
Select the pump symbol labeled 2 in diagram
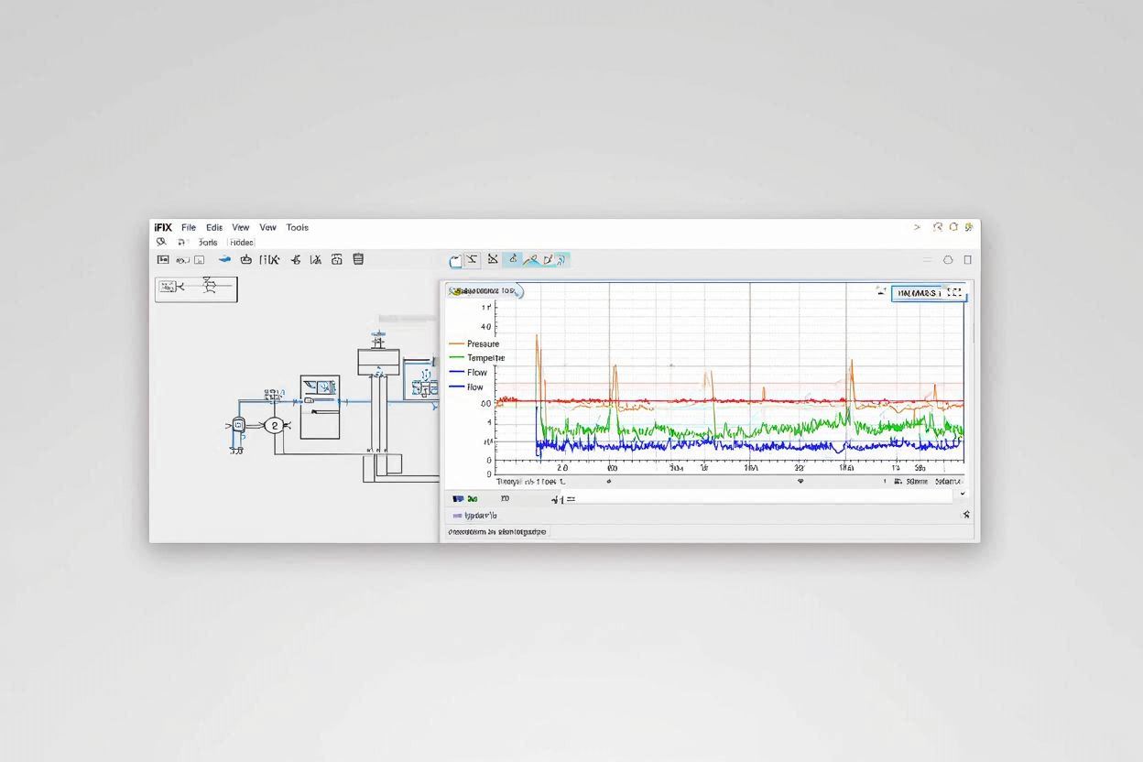(274, 425)
